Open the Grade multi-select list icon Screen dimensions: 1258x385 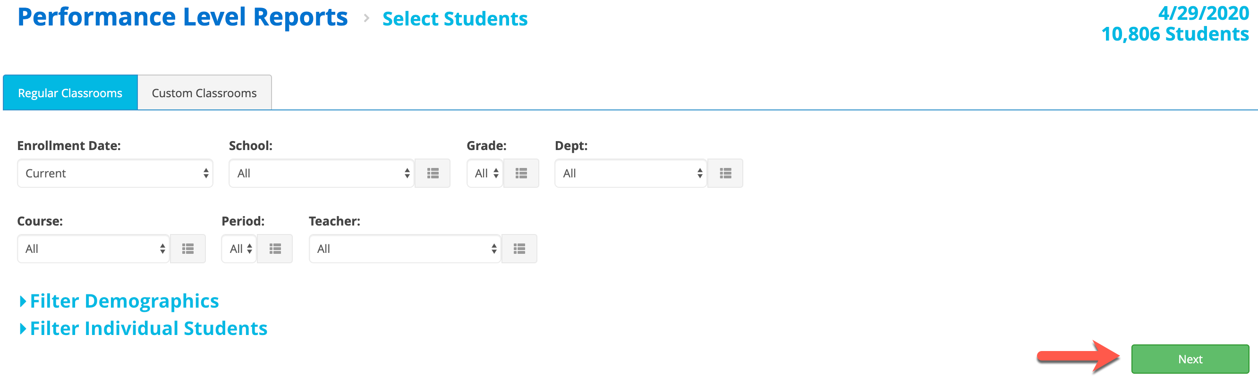(521, 173)
